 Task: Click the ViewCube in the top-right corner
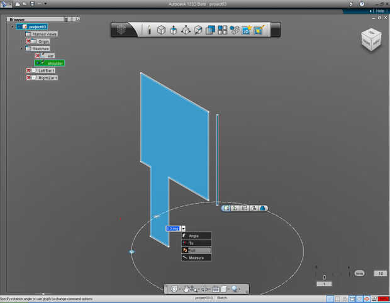(x=370, y=40)
